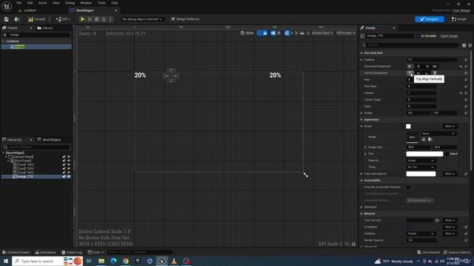Open the Edit menu
Viewport: 474px width, 266px height.
(30, 3)
